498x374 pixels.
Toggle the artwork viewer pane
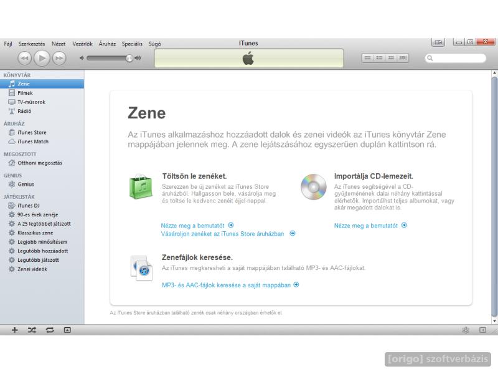point(67,330)
